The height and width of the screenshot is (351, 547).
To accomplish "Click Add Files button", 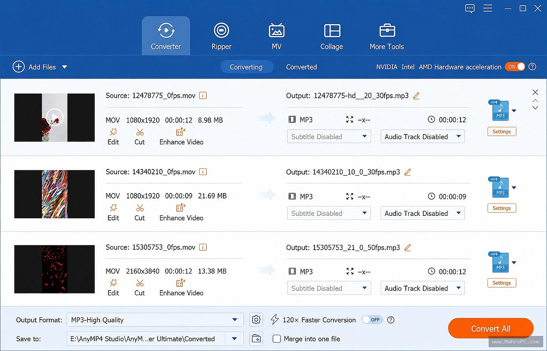I will 34,67.
